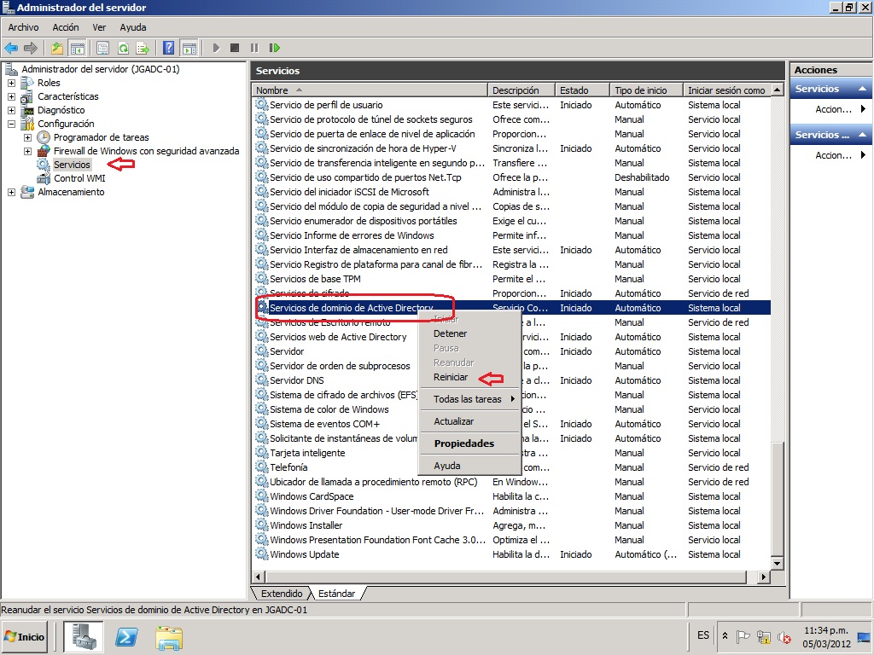Collapse the Configuración tree node
Viewport: 874px width, 655px height.
coord(11,124)
